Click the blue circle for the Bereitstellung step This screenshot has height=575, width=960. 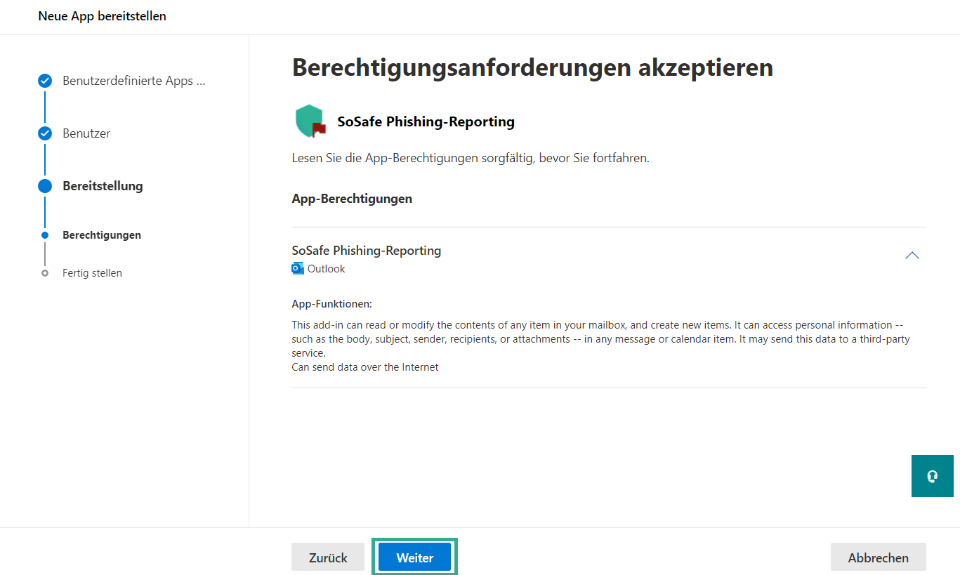click(45, 186)
